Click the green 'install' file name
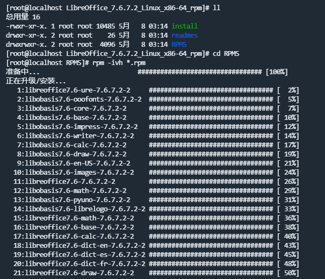The width and height of the screenshot is (325, 279). (x=184, y=26)
